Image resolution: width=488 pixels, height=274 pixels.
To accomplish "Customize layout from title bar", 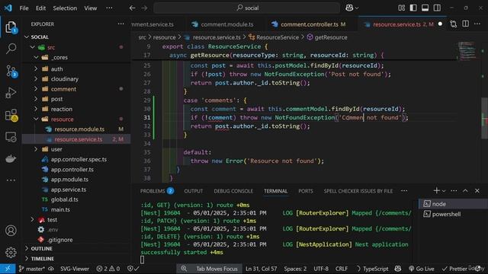I will coord(402,8).
